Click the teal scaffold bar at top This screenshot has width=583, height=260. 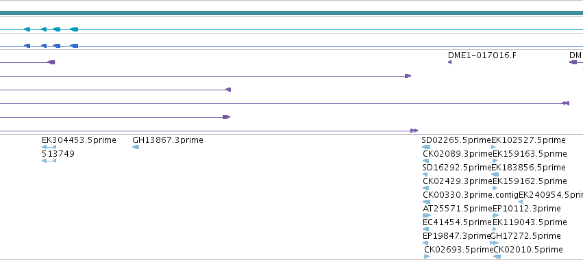click(292, 14)
